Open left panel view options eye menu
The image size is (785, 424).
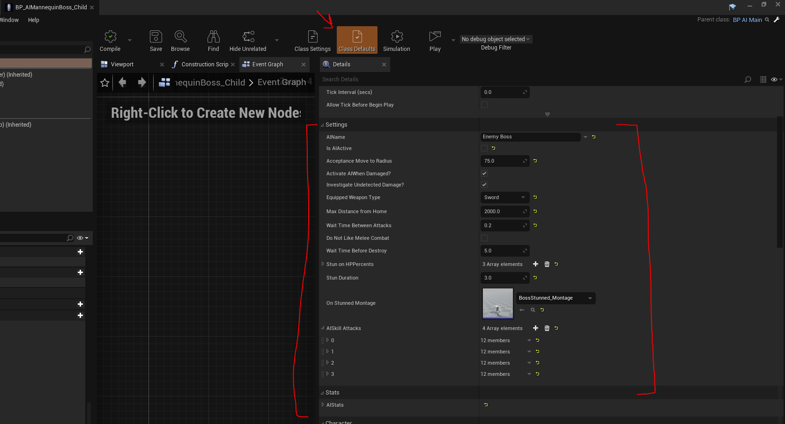(x=82, y=238)
